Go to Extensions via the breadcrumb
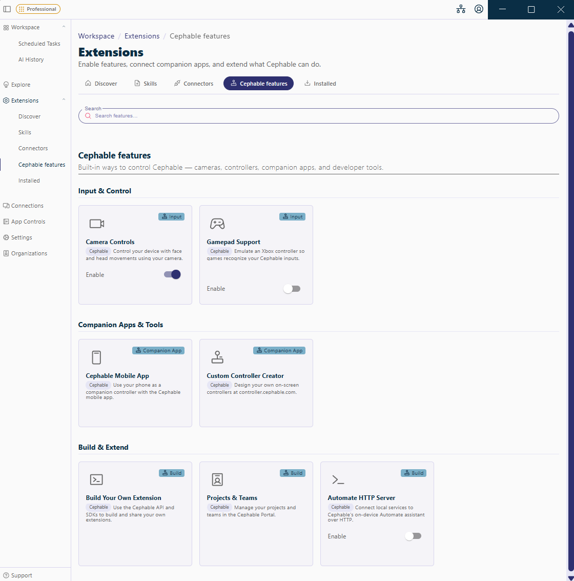The image size is (574, 581). tap(142, 36)
